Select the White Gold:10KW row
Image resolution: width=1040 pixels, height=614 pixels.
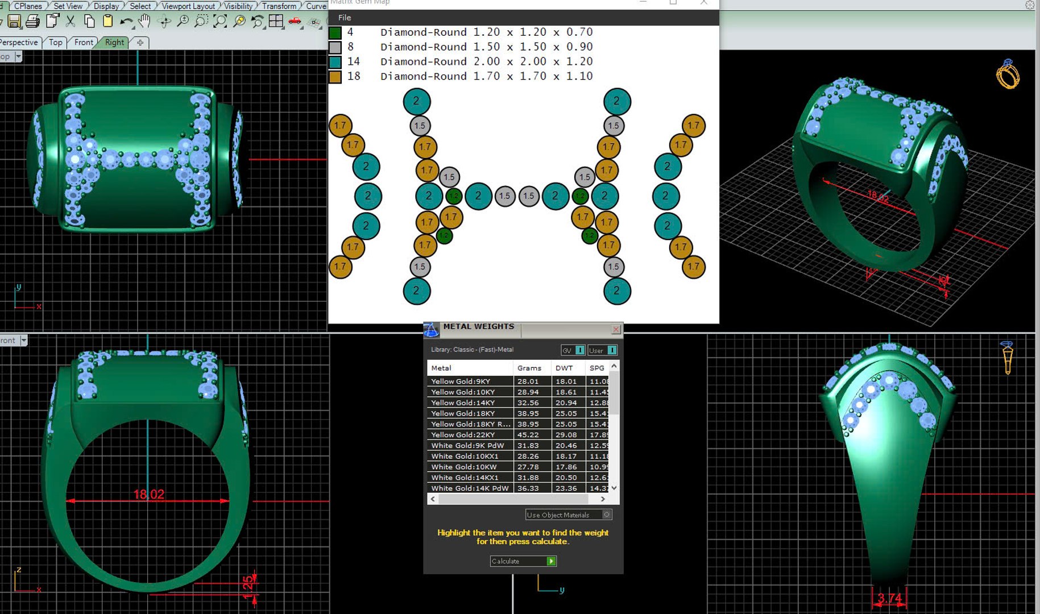tap(518, 467)
